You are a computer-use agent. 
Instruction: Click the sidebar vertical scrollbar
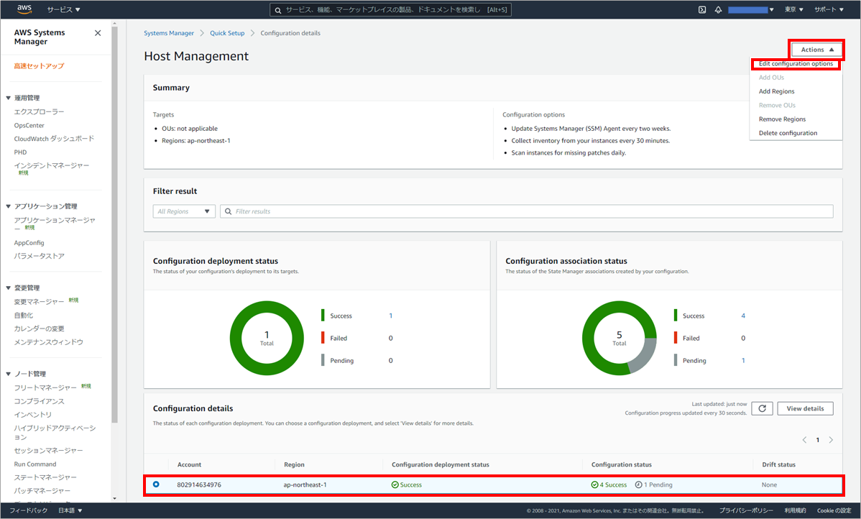pyautogui.click(x=114, y=225)
